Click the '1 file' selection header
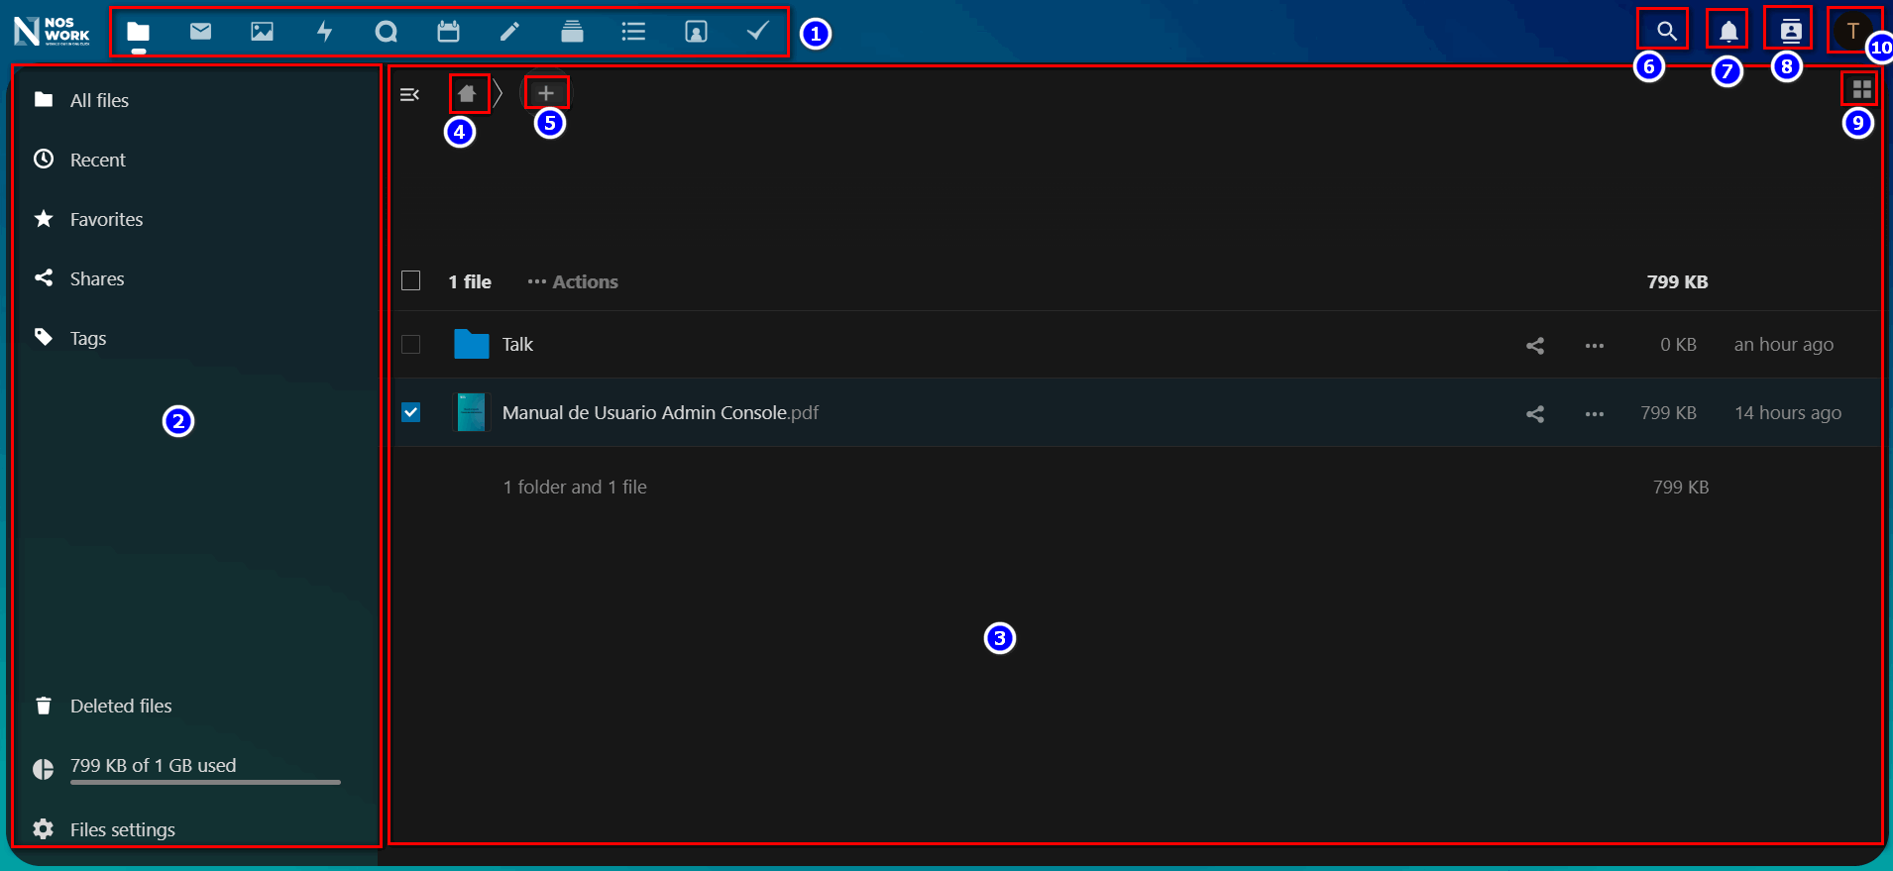Image resolution: width=1893 pixels, height=871 pixels. 470,281
